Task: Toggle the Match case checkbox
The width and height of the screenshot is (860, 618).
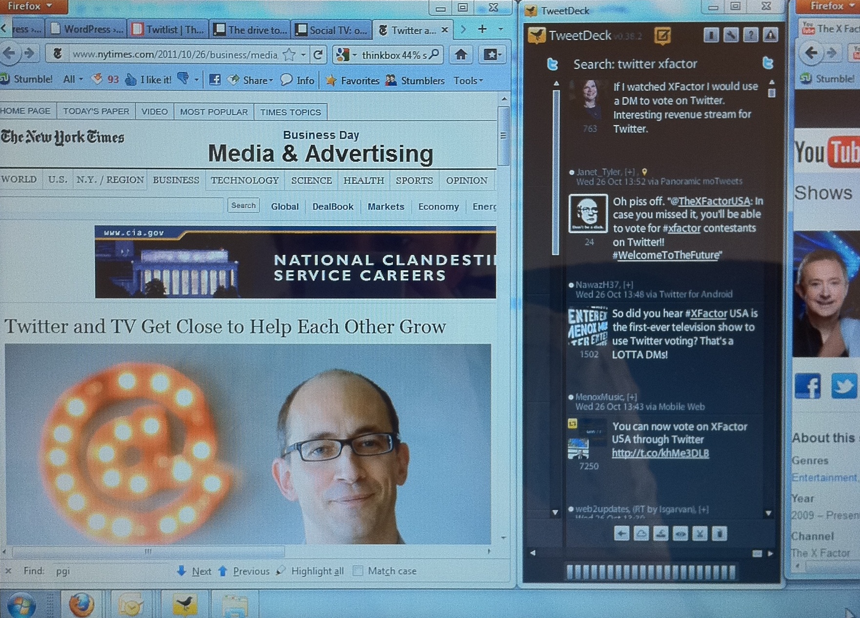Action: (x=358, y=571)
